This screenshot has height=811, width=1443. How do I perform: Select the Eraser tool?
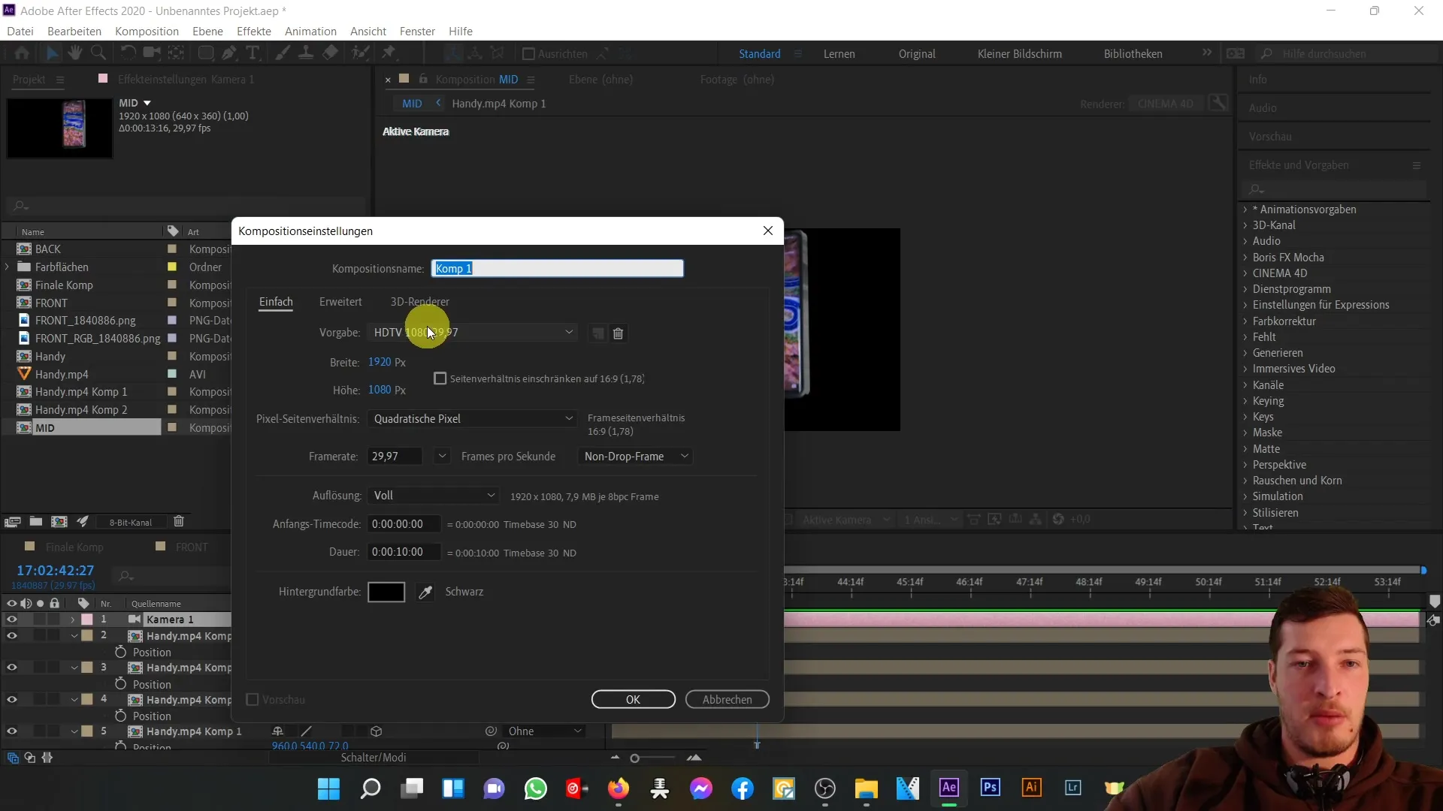(x=330, y=53)
